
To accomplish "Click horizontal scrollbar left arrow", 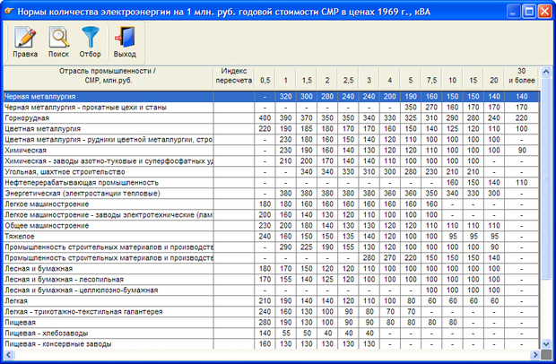I will point(8,354).
